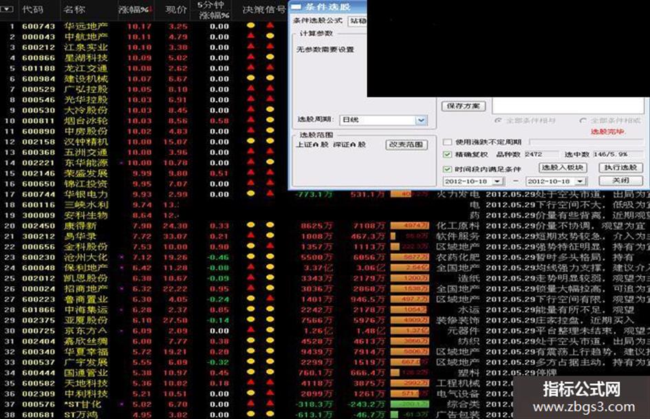Screen dimensions: 650x419
Task: Sort by 代码 column header
Action: (x=33, y=9)
